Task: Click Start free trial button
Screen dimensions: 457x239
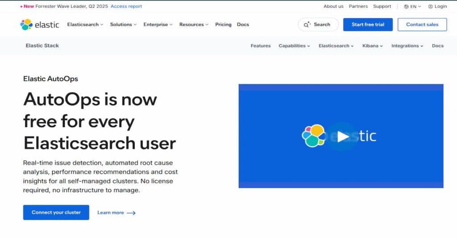Action: point(368,25)
